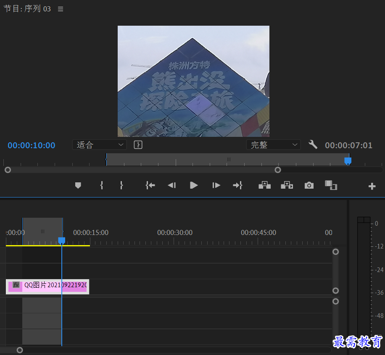Click timeline ruler at 00:00:45:00
The height and width of the screenshot is (355, 385).
click(x=258, y=232)
